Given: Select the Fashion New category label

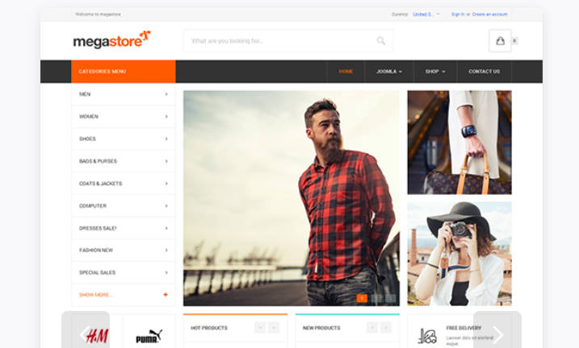Looking at the screenshot, I should point(96,250).
